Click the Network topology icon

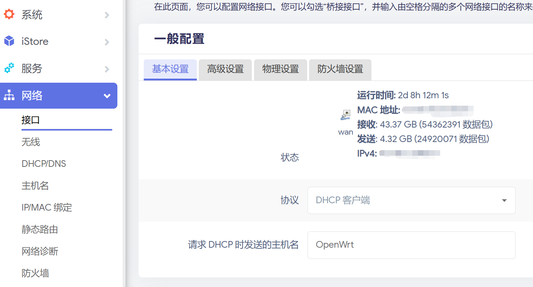pos(9,96)
